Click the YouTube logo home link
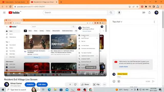 point(14,13)
